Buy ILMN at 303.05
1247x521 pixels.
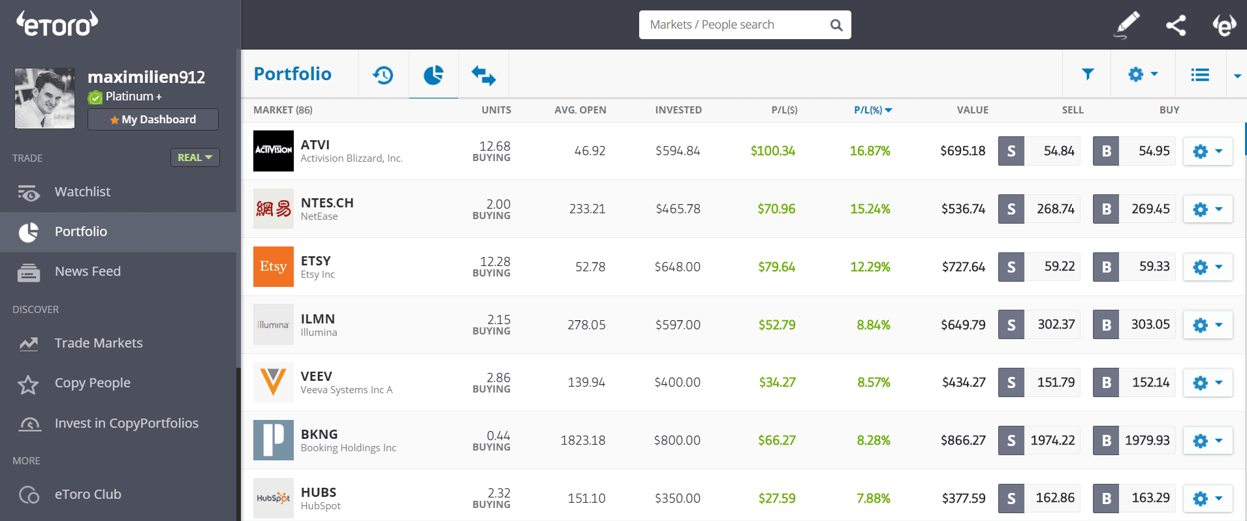(1134, 324)
